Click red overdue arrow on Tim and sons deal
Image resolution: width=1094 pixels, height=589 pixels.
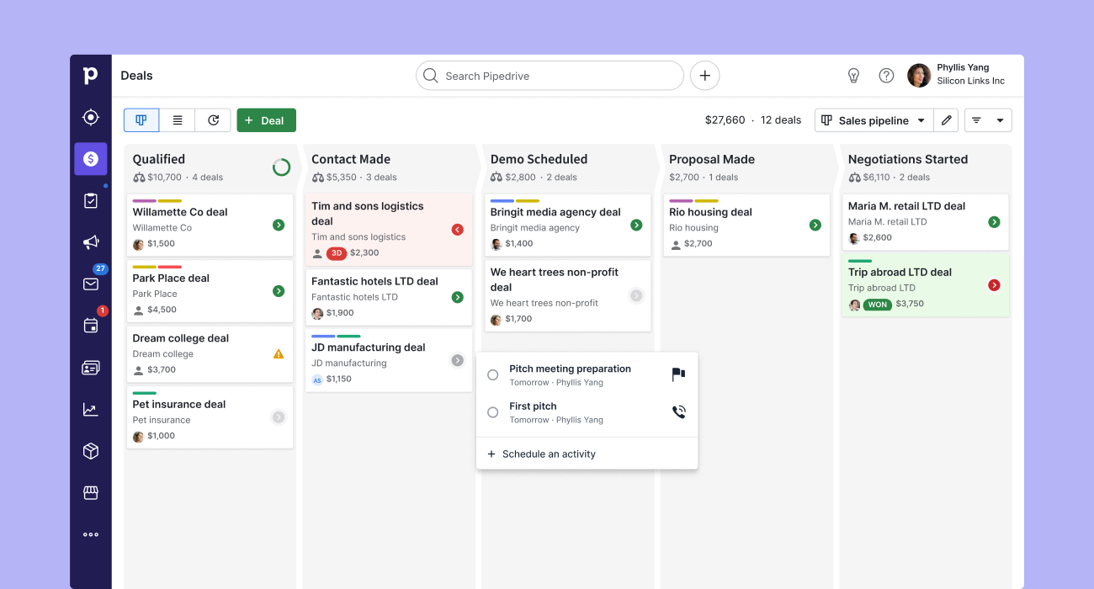tap(458, 230)
